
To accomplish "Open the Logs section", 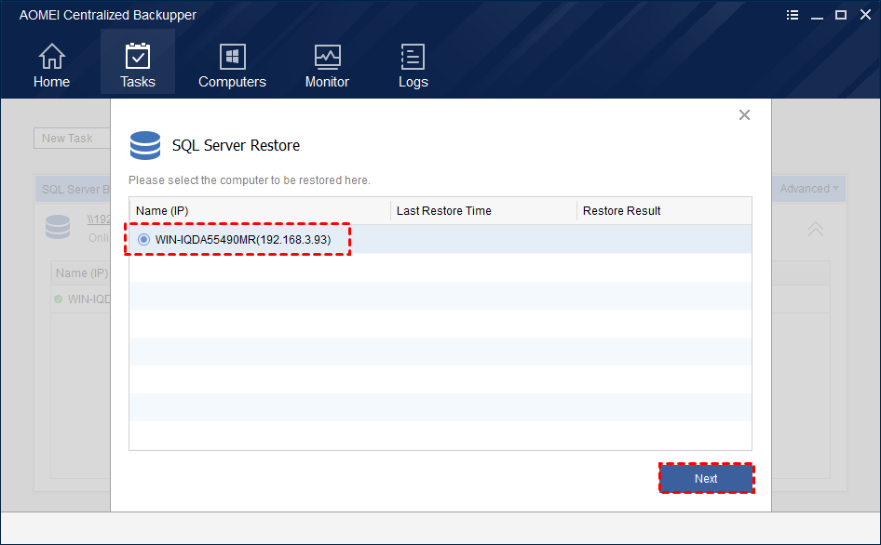I will (413, 66).
